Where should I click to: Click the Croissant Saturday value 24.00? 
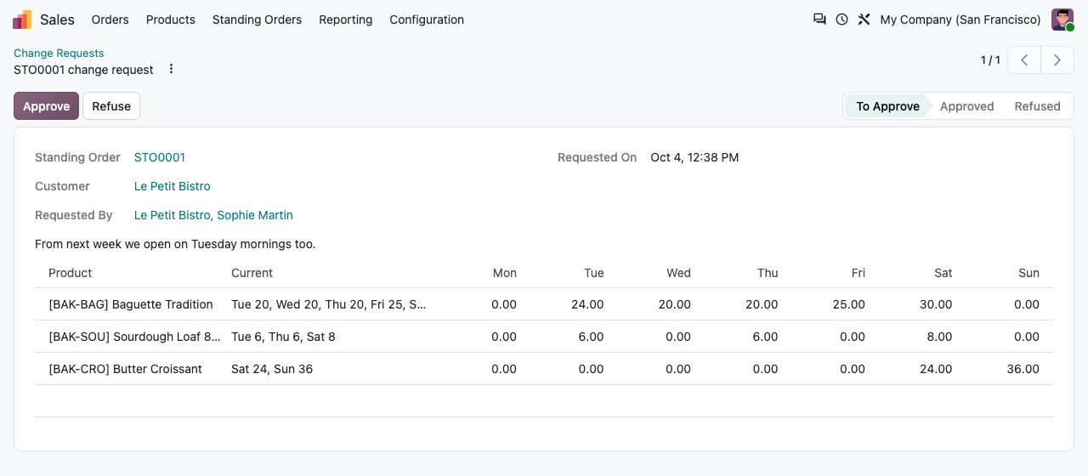936,369
